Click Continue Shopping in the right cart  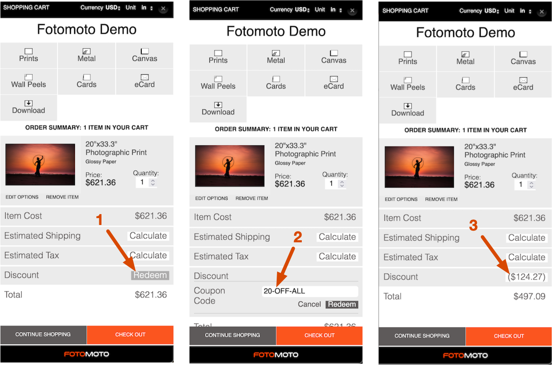(x=422, y=336)
